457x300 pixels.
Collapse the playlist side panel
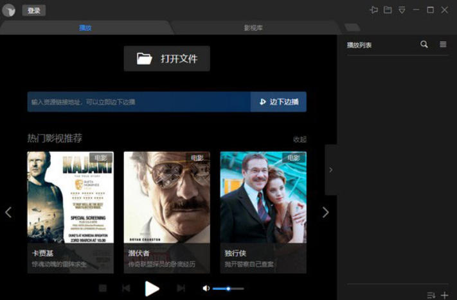(x=331, y=170)
